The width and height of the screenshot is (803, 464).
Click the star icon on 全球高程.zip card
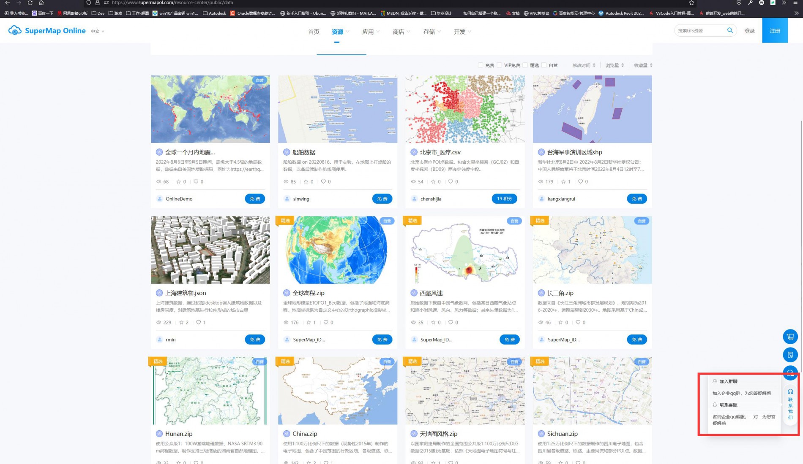point(309,322)
